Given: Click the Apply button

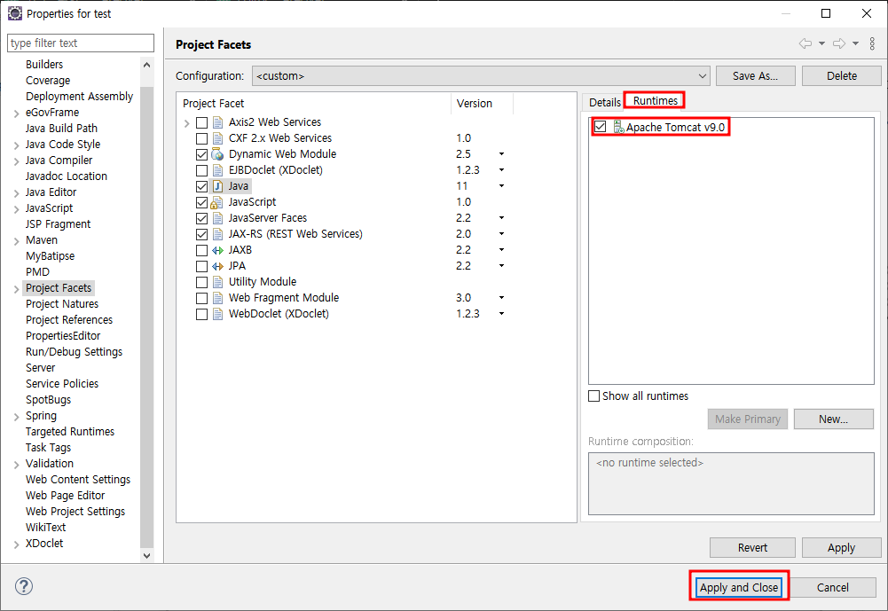Looking at the screenshot, I should (x=841, y=547).
